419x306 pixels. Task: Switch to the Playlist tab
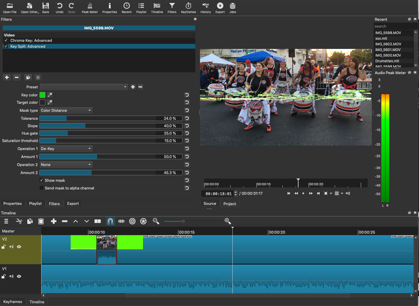pos(35,204)
